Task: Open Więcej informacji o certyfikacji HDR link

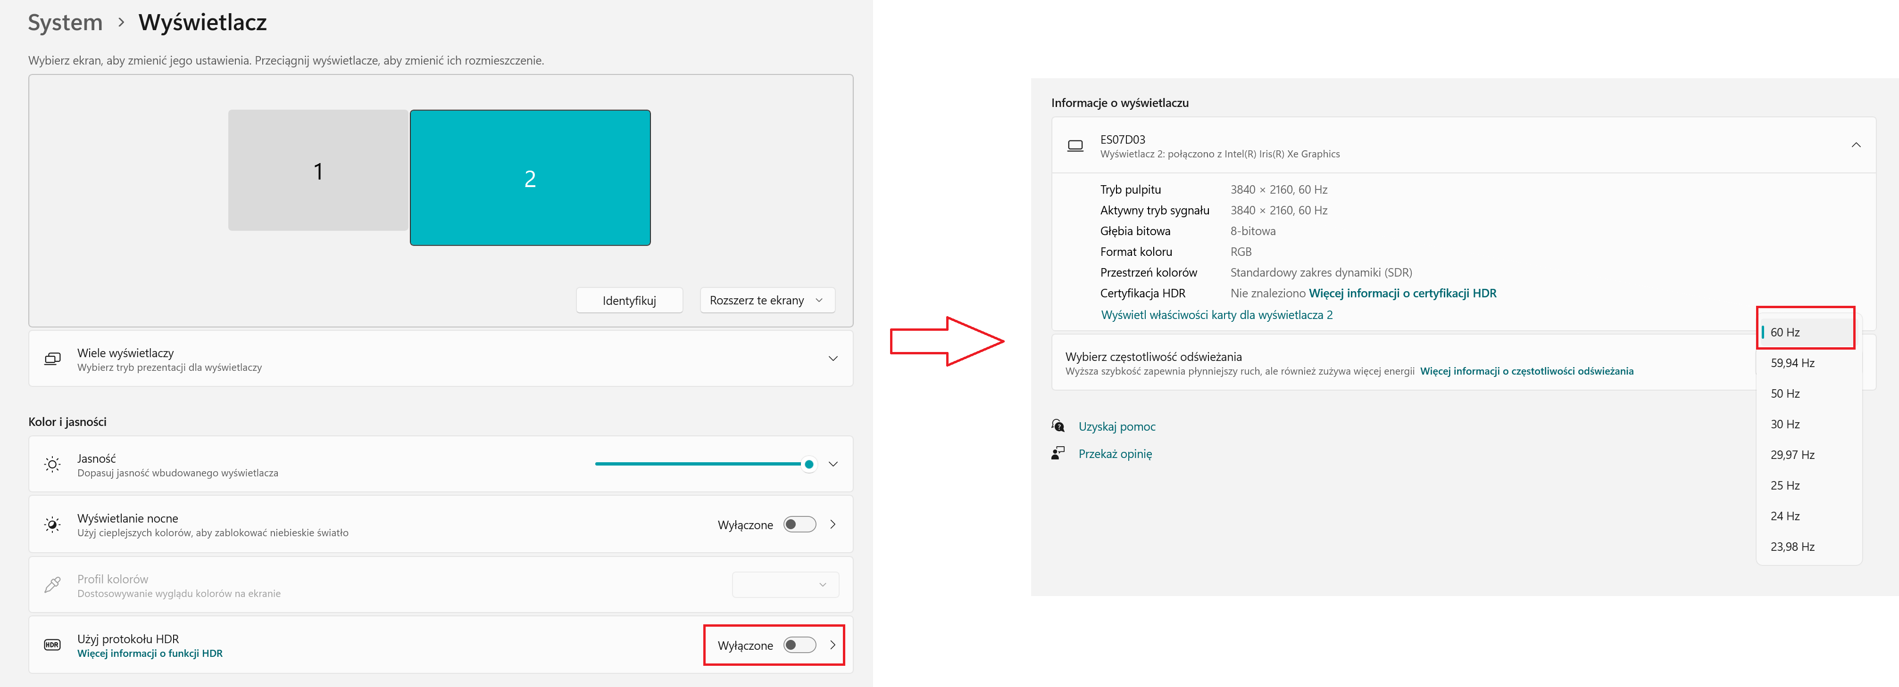Action: (1402, 293)
